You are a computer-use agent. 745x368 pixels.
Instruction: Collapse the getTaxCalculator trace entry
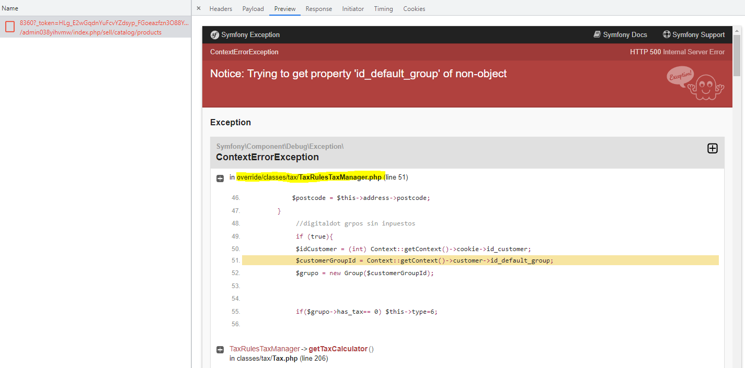click(221, 349)
